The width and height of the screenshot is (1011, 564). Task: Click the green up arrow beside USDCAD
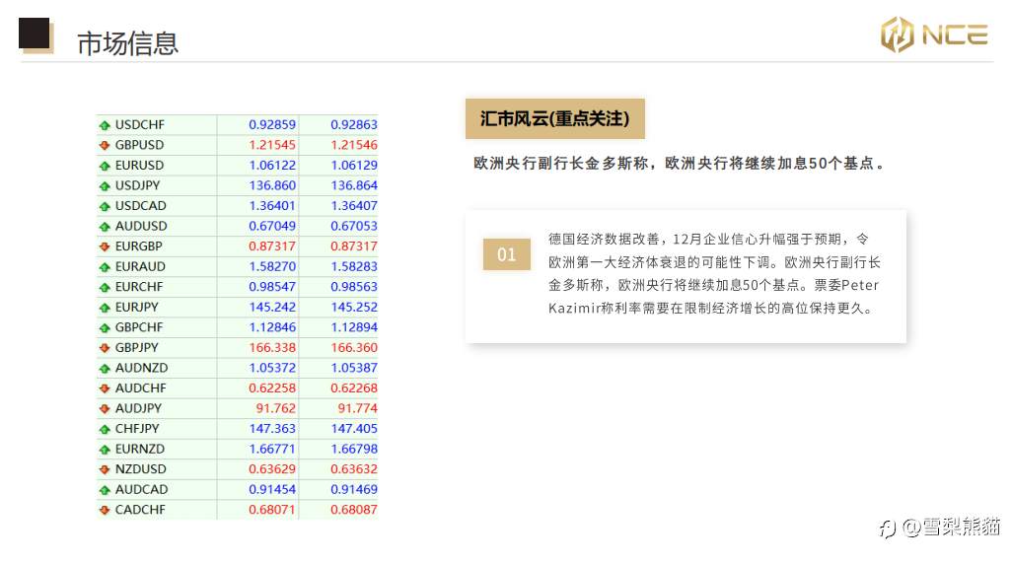pyautogui.click(x=105, y=206)
